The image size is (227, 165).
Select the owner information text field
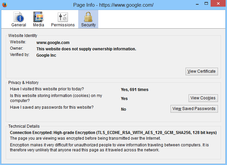click(x=86, y=49)
